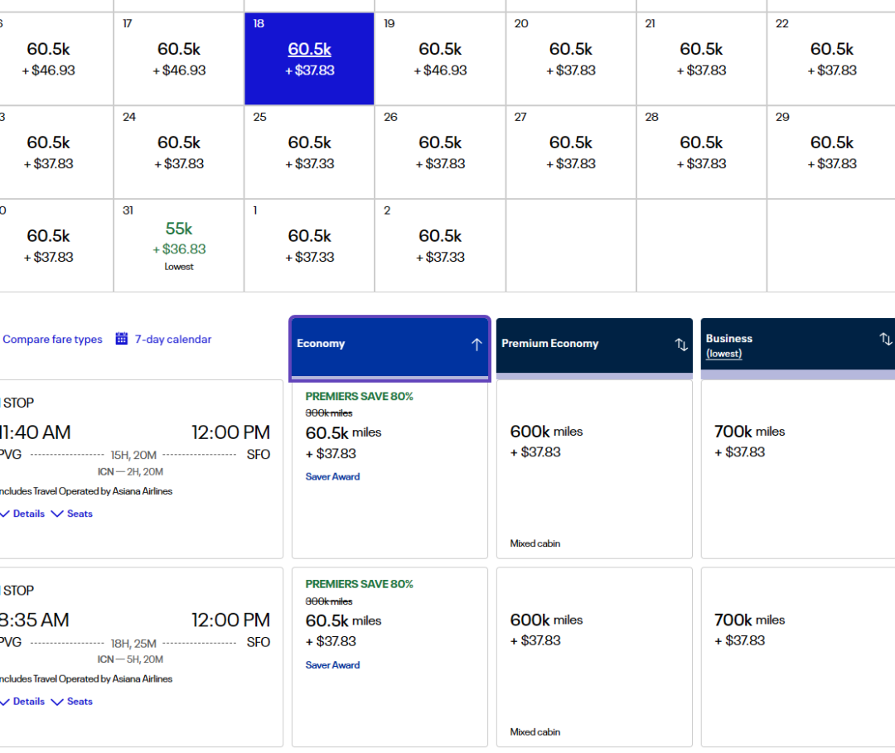Open the 7-day calendar view link
Screen dimensions: 895x753
point(173,339)
